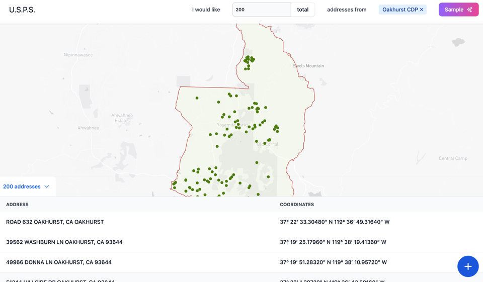Image resolution: width=483 pixels, height=282 pixels.
Task: Remove the Oakhurst CDP filter chip
Action: click(422, 10)
